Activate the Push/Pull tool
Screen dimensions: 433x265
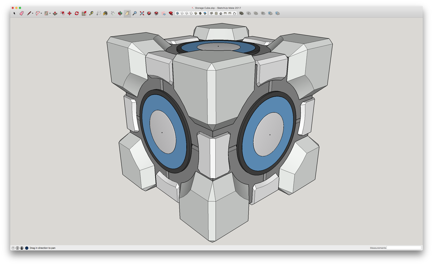coord(55,13)
